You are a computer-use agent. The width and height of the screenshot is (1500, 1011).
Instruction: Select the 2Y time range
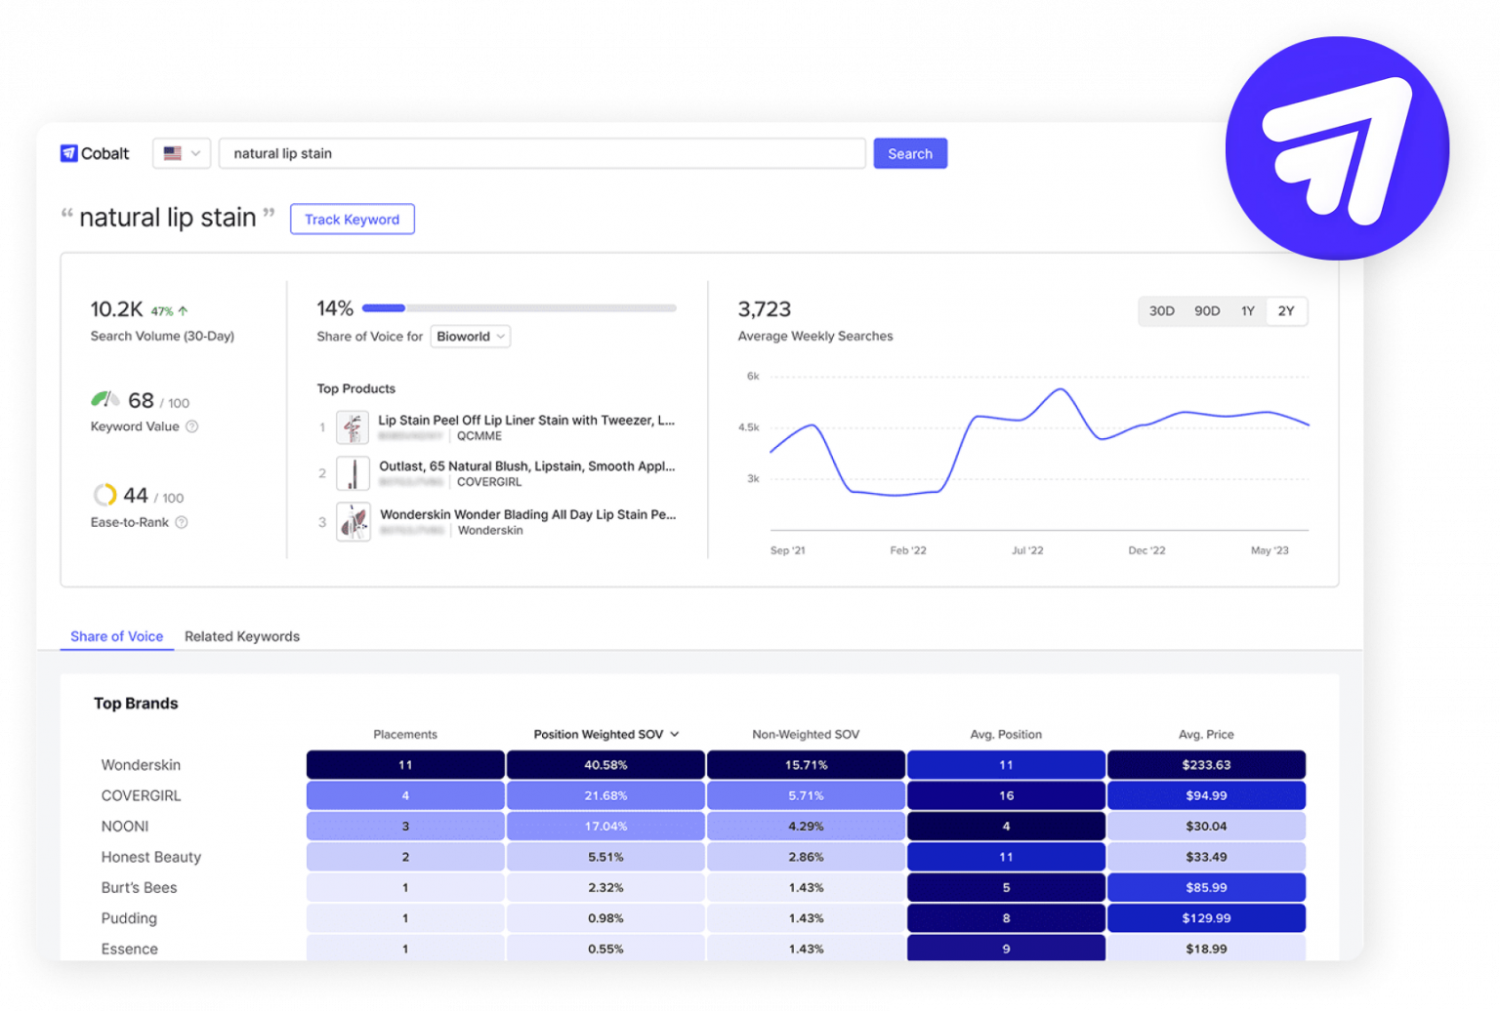point(1286,311)
